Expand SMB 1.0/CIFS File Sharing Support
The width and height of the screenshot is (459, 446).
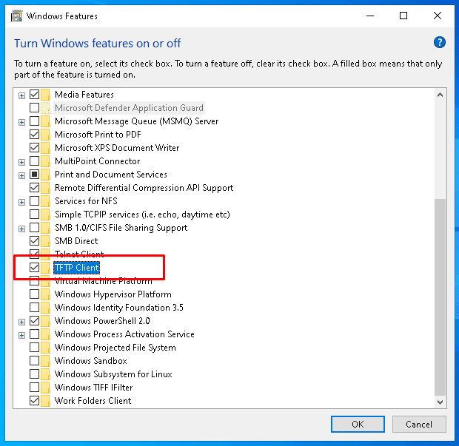21,229
